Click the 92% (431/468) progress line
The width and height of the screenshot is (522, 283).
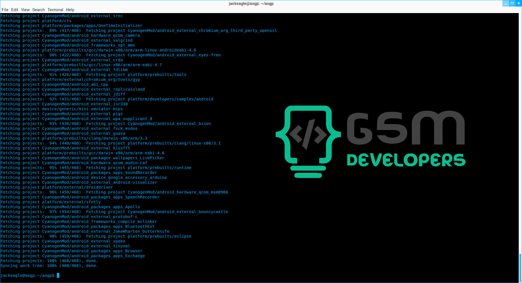pyautogui.click(x=107, y=99)
